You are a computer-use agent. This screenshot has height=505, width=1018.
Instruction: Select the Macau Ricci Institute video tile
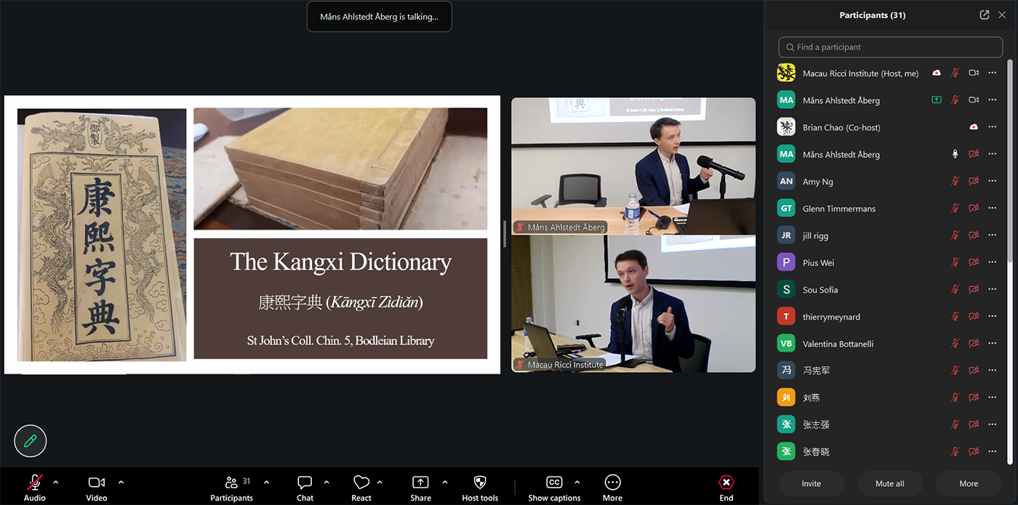[633, 304]
